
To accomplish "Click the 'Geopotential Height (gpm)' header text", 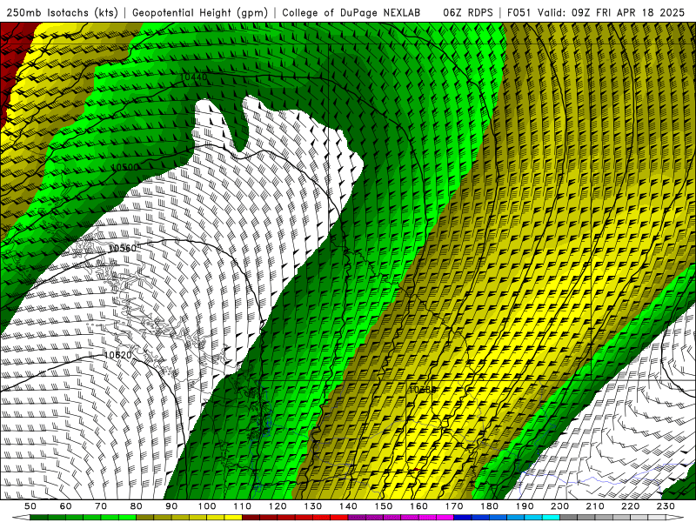I will tap(200, 12).
